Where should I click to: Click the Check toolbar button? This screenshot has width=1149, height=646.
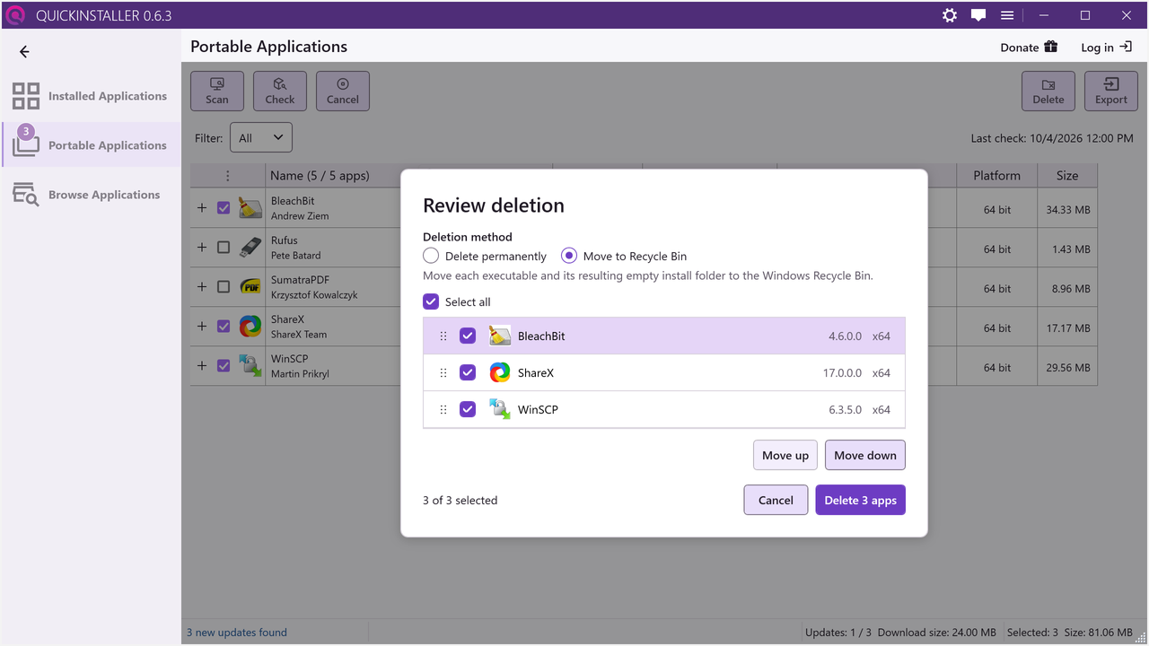pyautogui.click(x=280, y=92)
